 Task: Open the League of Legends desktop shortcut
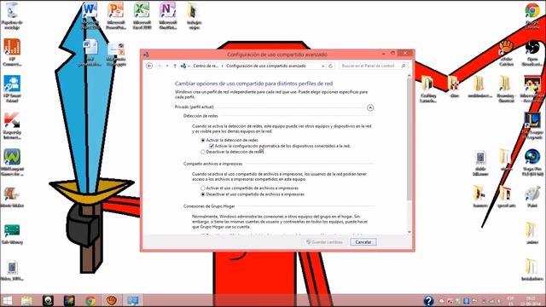[x=532, y=125]
